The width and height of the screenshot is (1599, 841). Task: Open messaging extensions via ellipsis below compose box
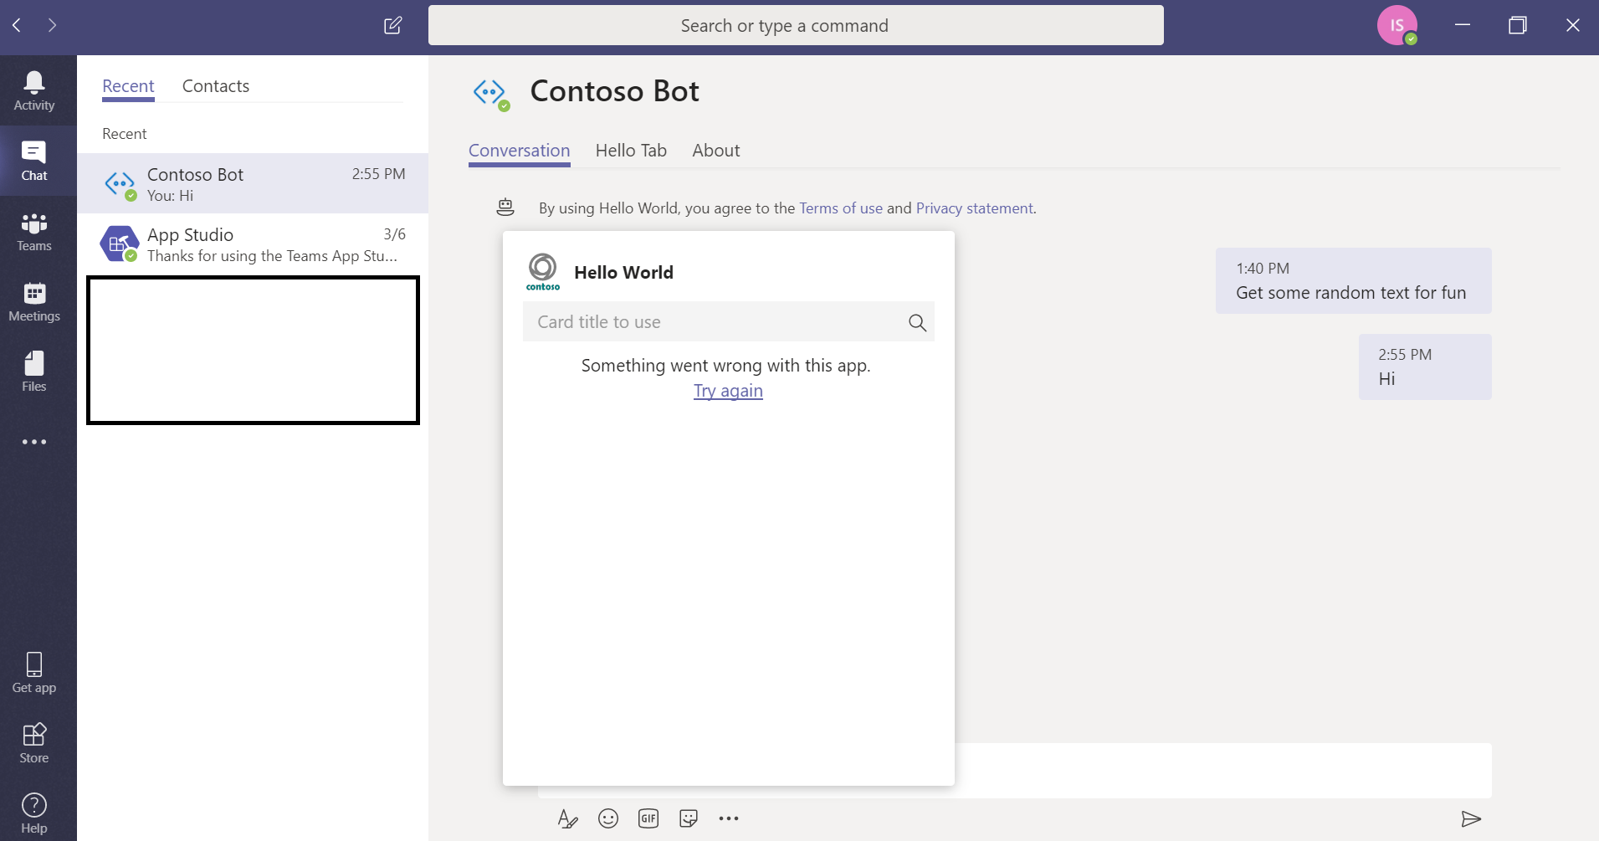(x=729, y=818)
